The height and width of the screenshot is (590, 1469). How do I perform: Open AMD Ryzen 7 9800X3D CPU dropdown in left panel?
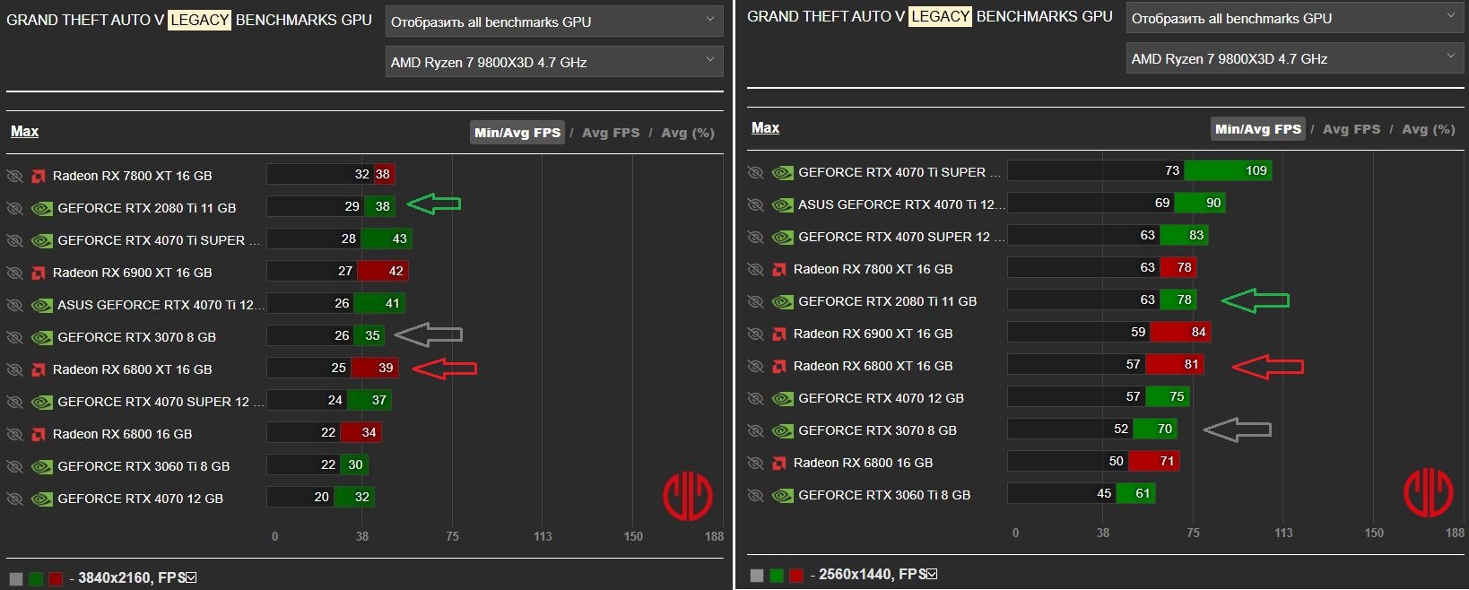click(554, 62)
